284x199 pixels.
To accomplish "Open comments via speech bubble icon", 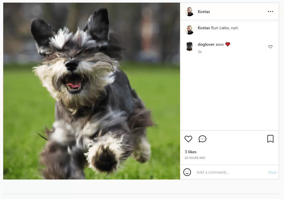I will (202, 139).
